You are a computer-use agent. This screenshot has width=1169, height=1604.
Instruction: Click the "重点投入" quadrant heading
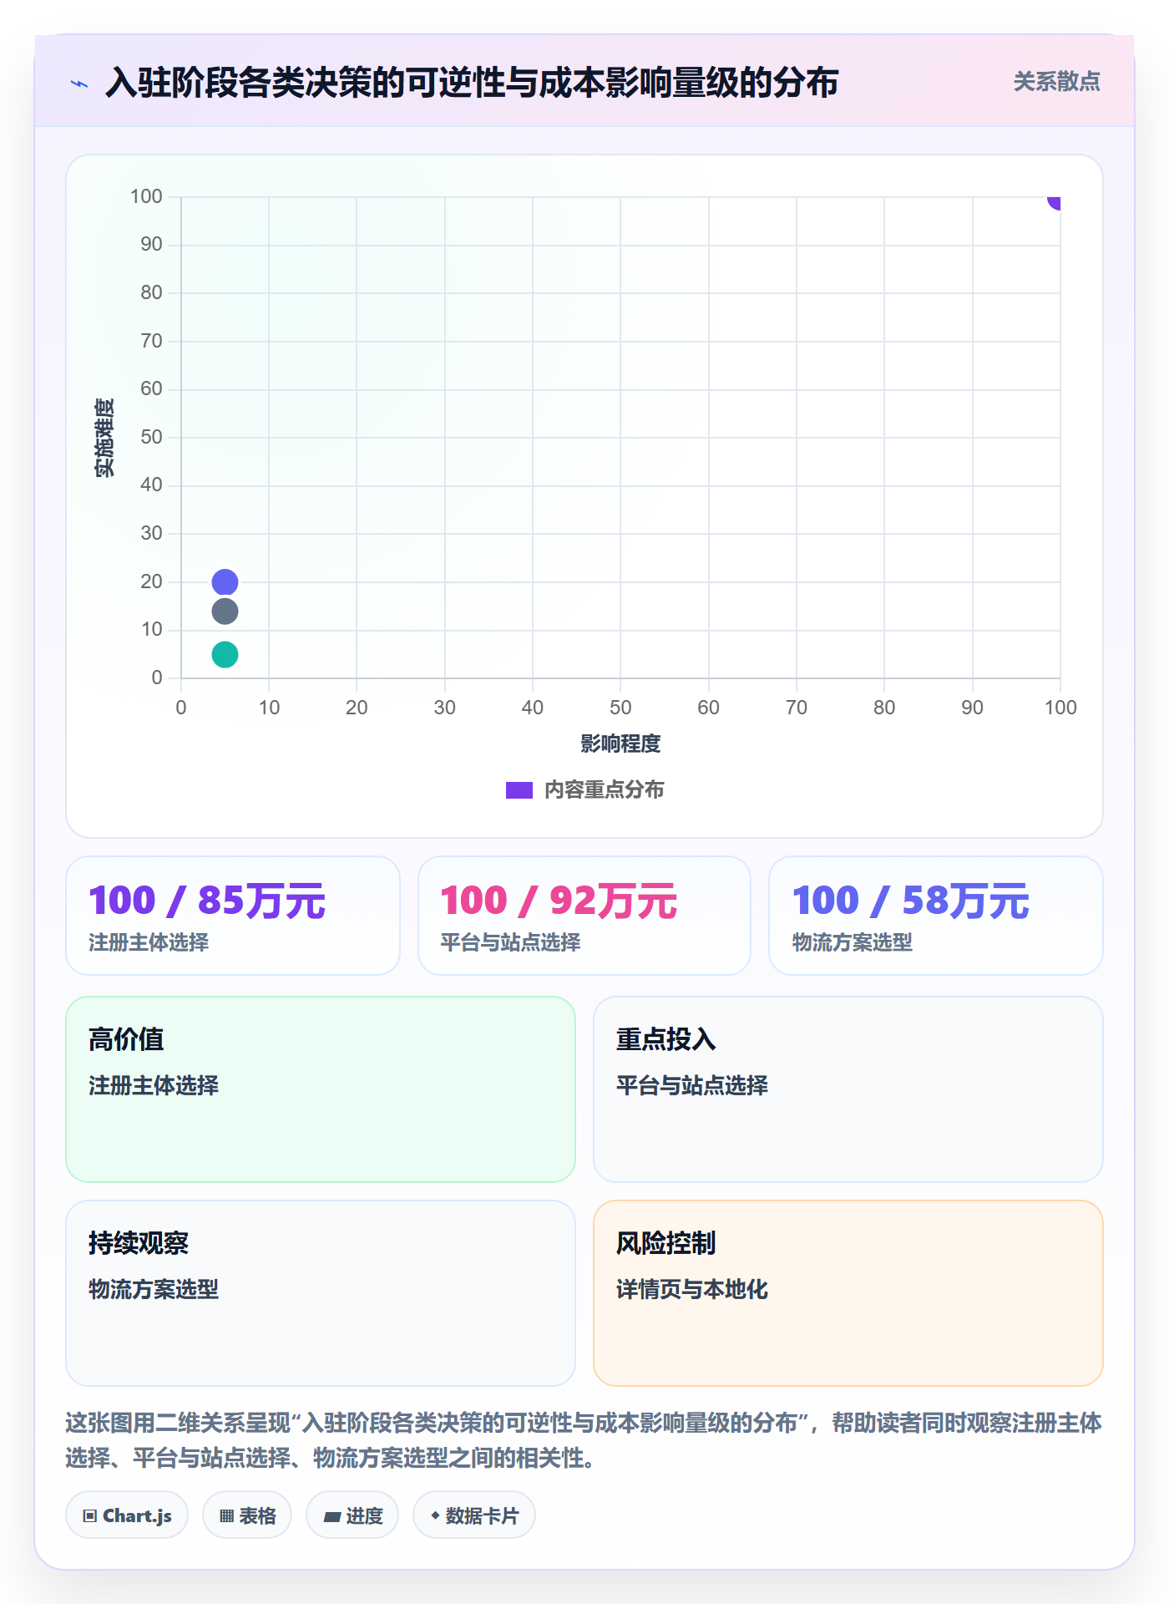tap(665, 1039)
